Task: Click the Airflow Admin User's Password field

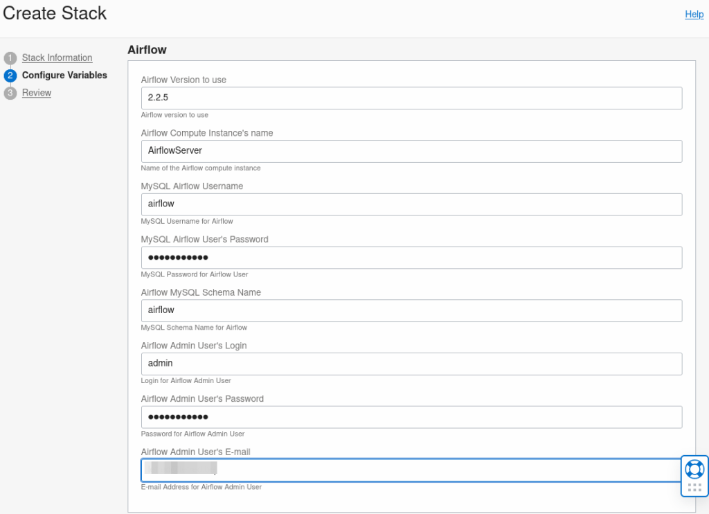Action: [x=411, y=416]
